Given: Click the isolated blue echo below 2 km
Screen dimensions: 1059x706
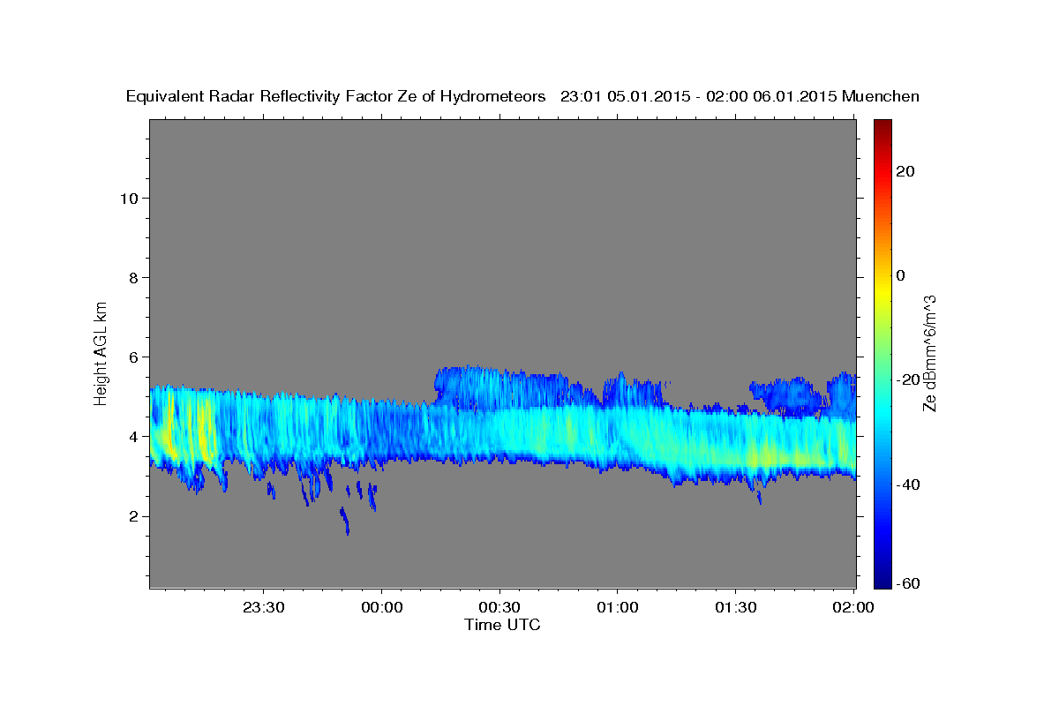Looking at the screenshot, I should 346,522.
